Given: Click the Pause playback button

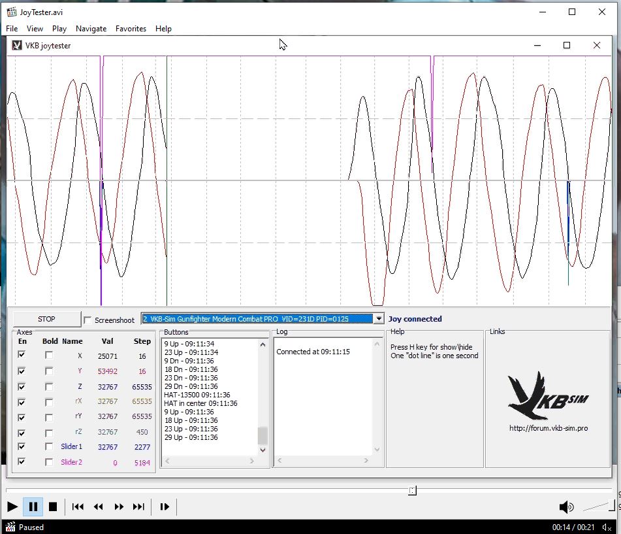Looking at the screenshot, I should tap(33, 507).
